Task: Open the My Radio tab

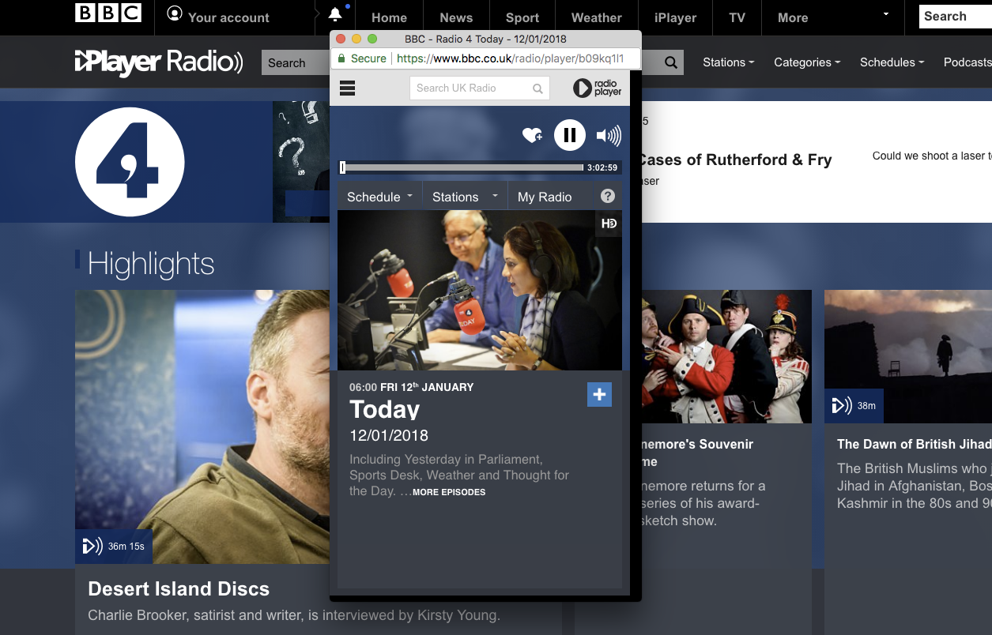Action: tap(545, 197)
